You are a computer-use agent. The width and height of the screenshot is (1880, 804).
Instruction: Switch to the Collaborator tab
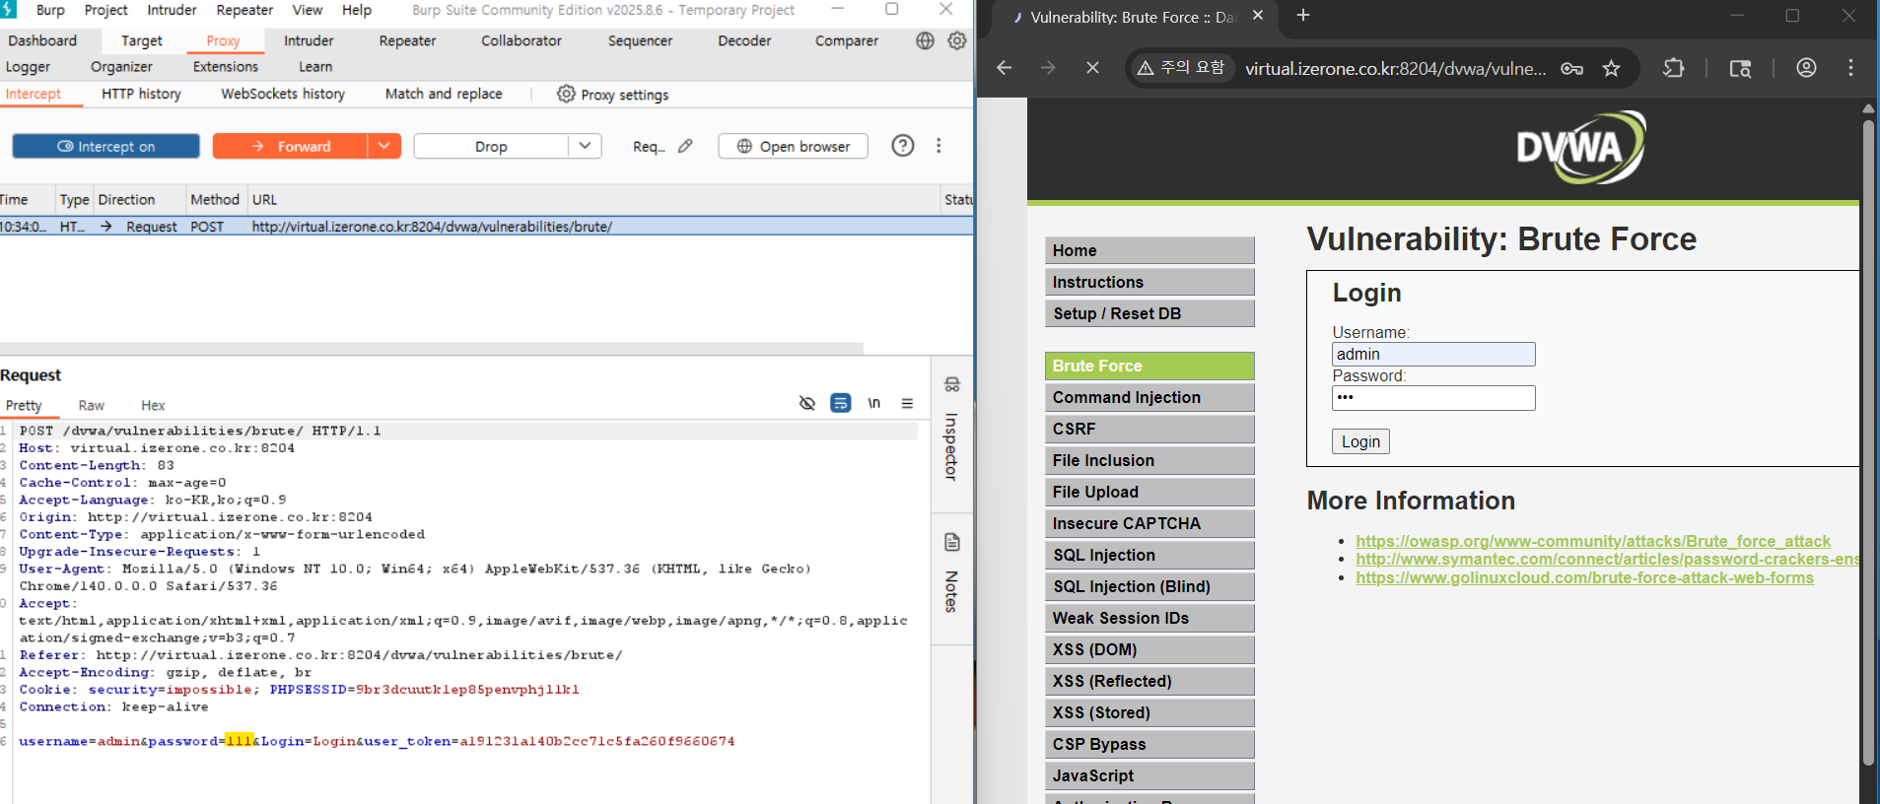pos(522,40)
